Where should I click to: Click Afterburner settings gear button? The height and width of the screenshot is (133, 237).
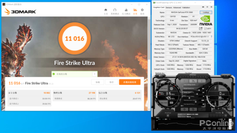click(184, 109)
